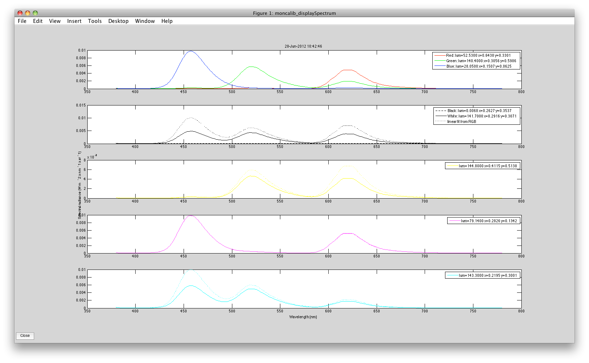Minimize the figure with yellow window button
Viewport: 589px width, 363px height.
pos(28,13)
